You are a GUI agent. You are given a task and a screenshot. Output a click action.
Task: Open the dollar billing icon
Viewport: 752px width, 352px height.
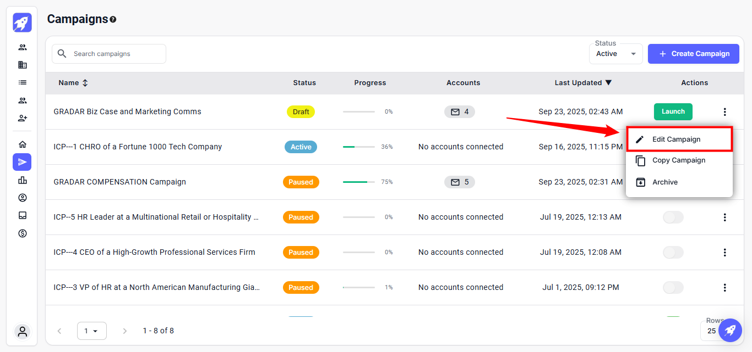(23, 233)
